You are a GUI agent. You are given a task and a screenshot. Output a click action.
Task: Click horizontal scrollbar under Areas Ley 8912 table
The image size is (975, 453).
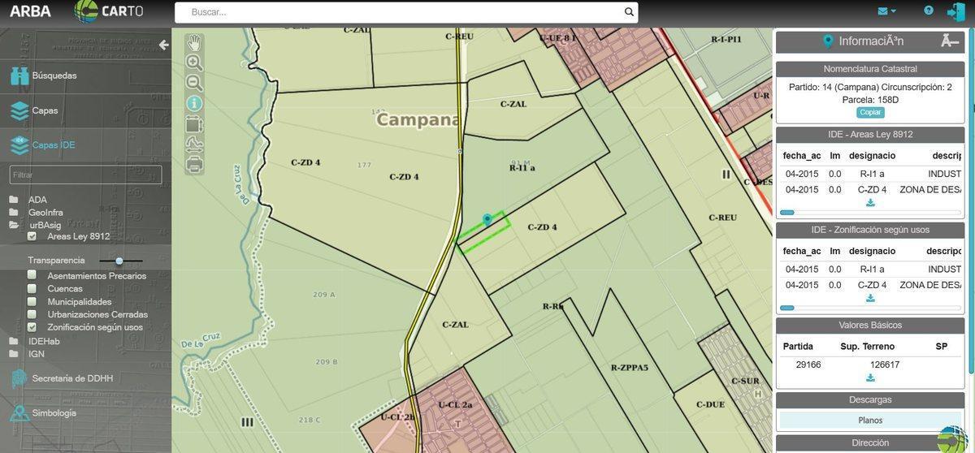[x=870, y=213]
